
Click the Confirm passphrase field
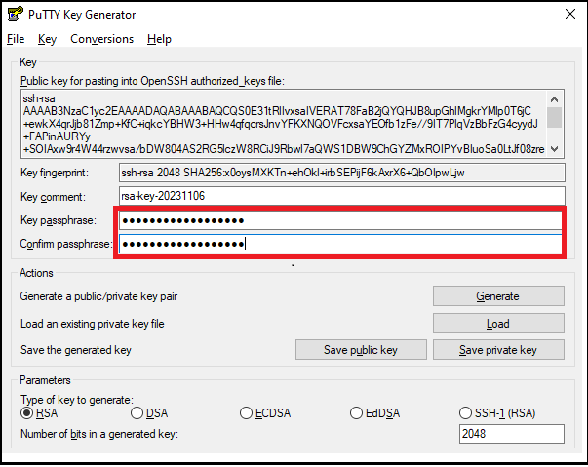point(340,244)
